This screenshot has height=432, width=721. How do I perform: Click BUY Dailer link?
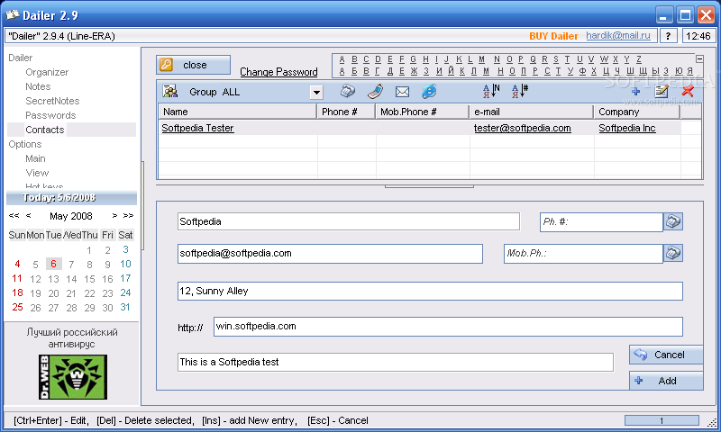(553, 36)
